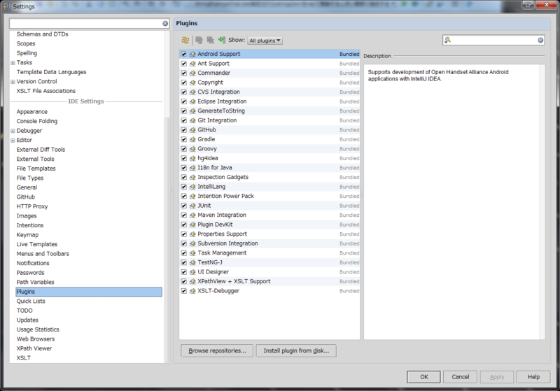The image size is (560, 391).
Task: Open Menus and Toolbars settings
Action: [x=43, y=254]
